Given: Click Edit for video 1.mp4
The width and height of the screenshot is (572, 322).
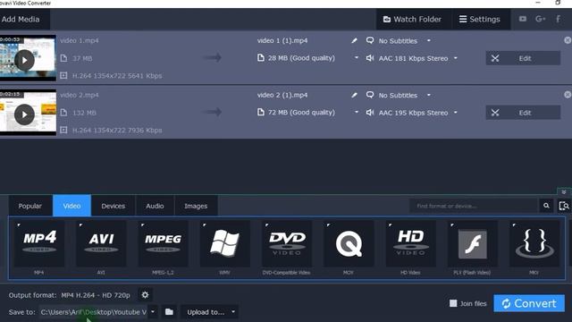Looking at the screenshot, I should [523, 58].
